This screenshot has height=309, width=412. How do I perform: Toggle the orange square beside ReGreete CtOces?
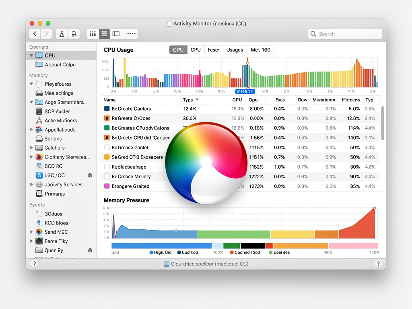pos(107,118)
